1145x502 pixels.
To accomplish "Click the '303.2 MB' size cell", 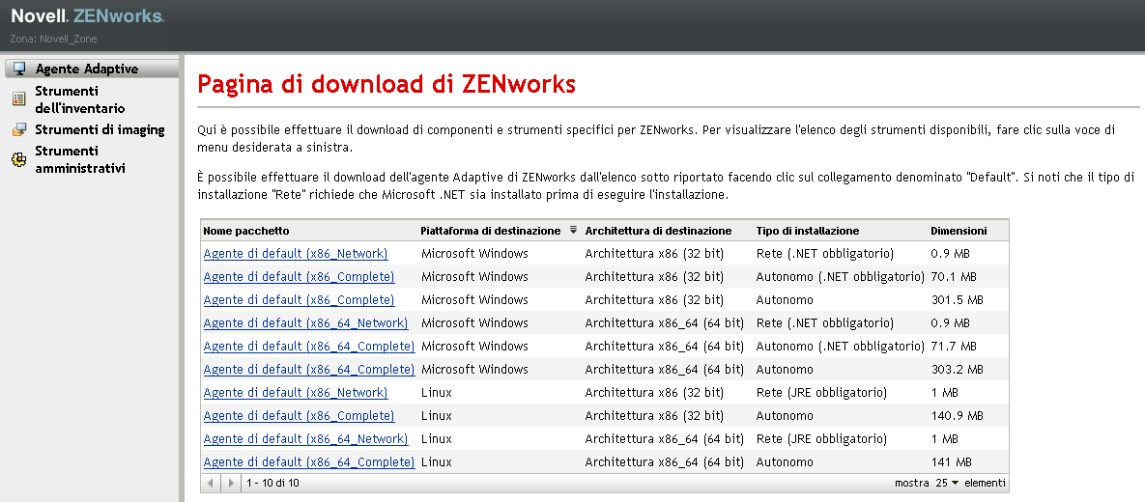I will (958, 370).
